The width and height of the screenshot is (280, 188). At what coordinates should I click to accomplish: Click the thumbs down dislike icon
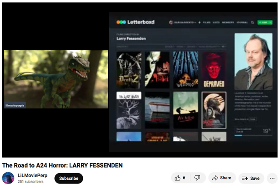pos(197,178)
